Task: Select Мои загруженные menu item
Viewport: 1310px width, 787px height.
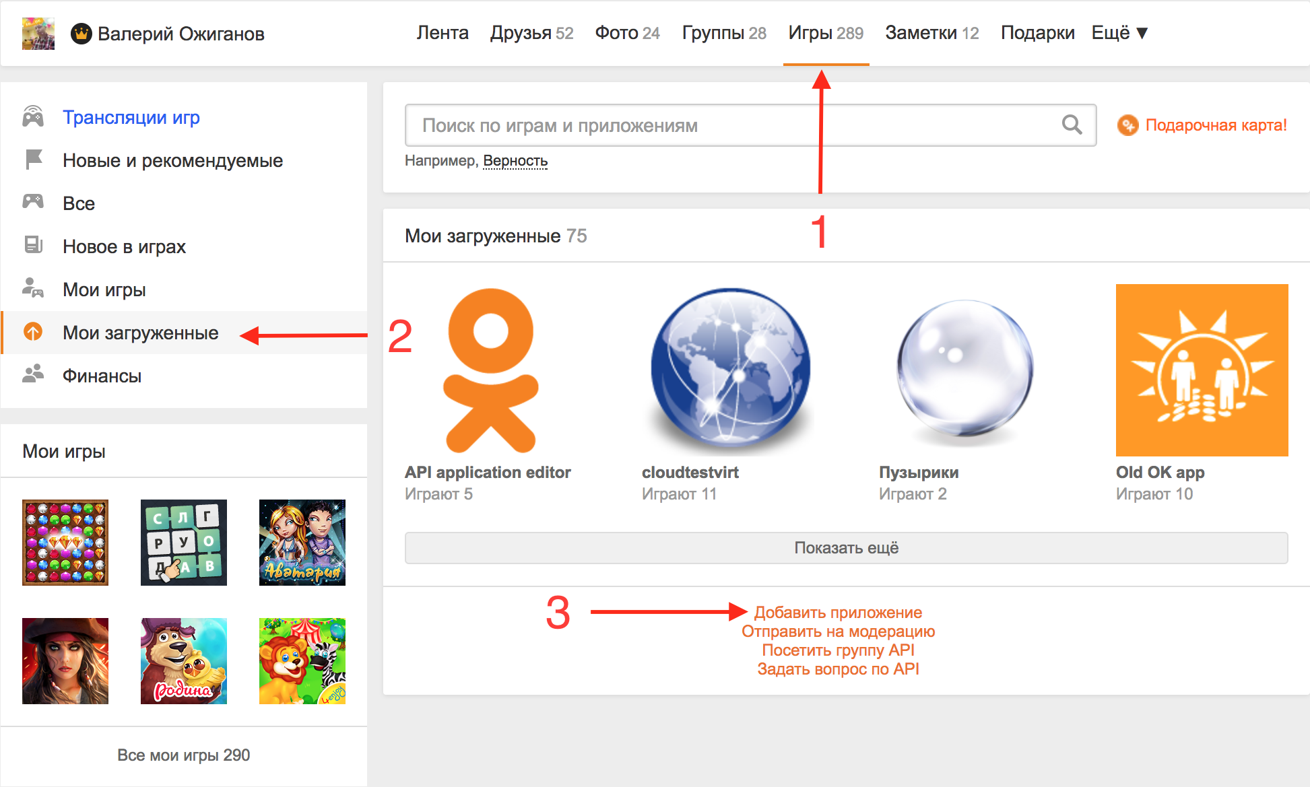Action: pyautogui.click(x=185, y=333)
